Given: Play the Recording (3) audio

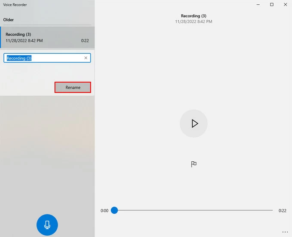Looking at the screenshot, I should coord(194,123).
